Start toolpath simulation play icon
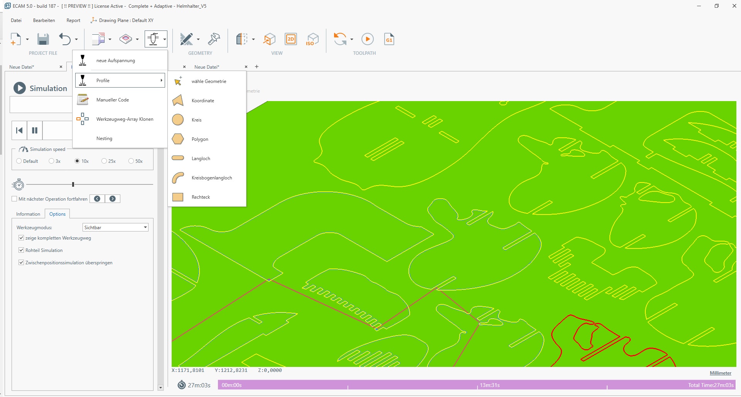The width and height of the screenshot is (741, 397). [367, 39]
